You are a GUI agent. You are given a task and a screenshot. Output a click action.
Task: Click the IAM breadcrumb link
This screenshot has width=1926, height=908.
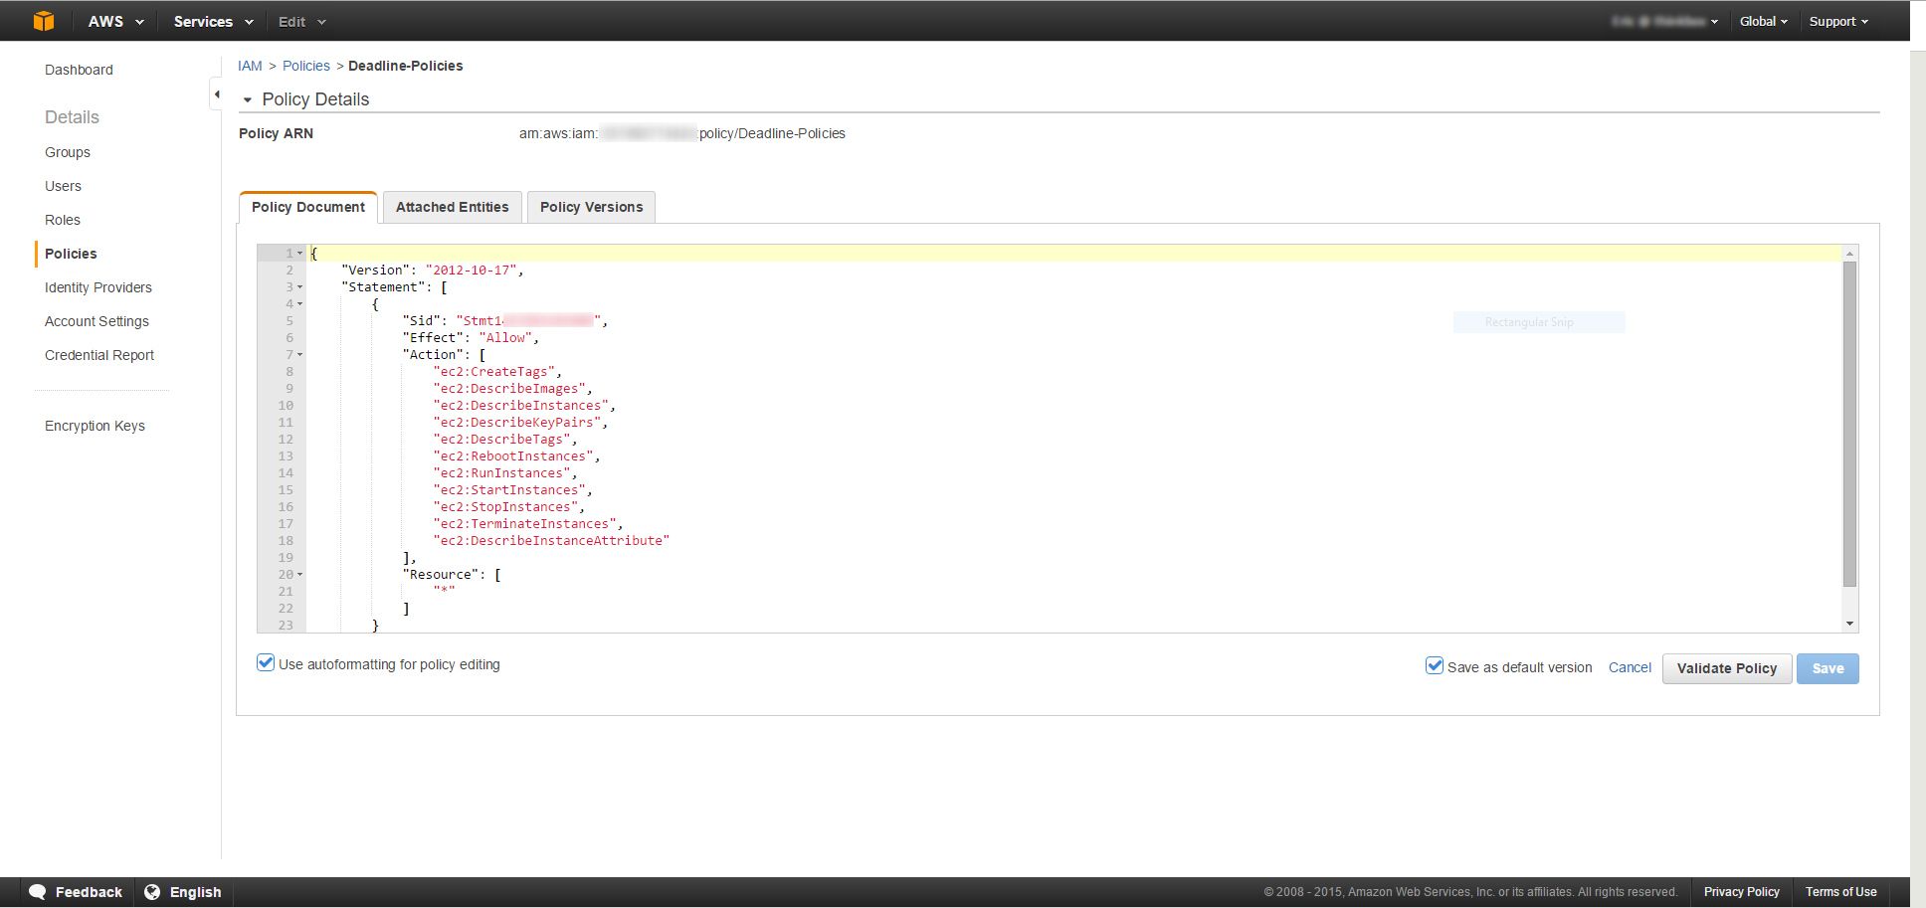250,66
